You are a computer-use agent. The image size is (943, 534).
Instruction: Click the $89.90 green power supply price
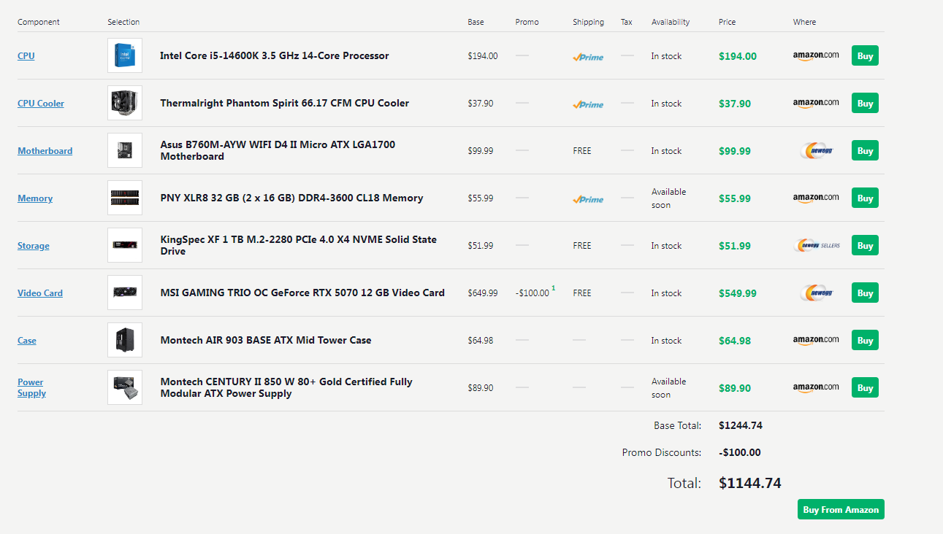tap(735, 388)
